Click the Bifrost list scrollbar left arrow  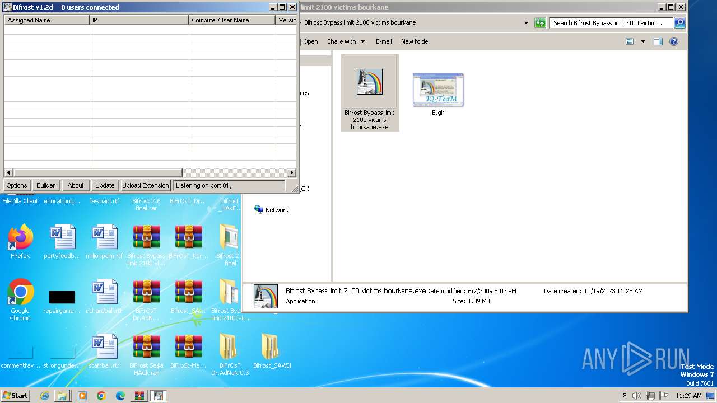point(8,173)
